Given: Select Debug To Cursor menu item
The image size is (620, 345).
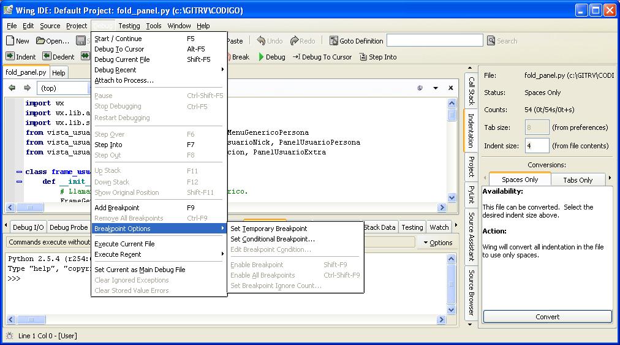Looking at the screenshot, I should click(159, 49).
